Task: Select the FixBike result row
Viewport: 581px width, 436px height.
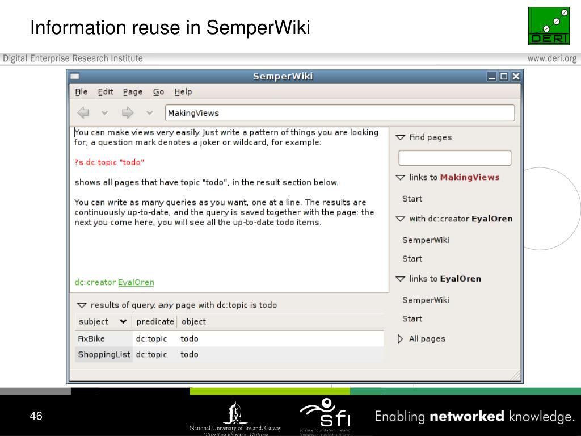Action: point(229,339)
